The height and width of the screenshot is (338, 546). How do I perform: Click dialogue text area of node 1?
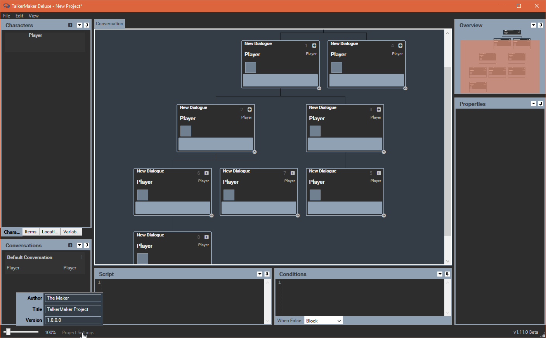pos(281,80)
